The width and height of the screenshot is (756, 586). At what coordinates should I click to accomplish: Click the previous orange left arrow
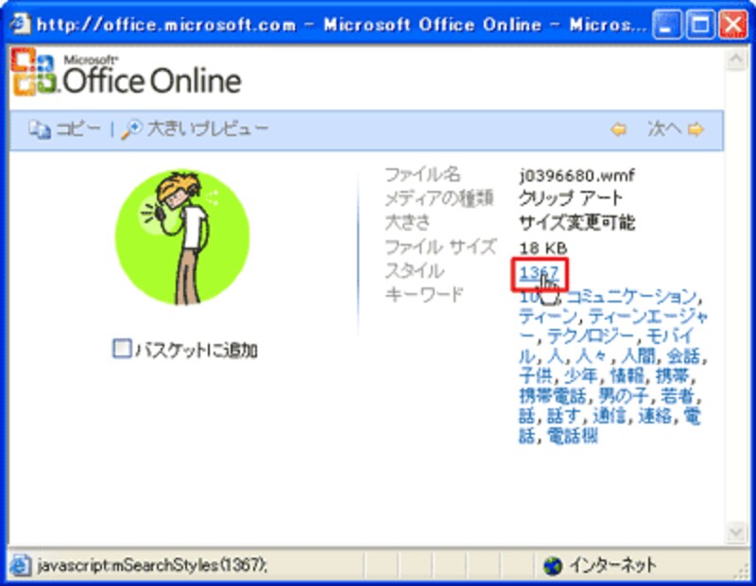click(x=619, y=129)
